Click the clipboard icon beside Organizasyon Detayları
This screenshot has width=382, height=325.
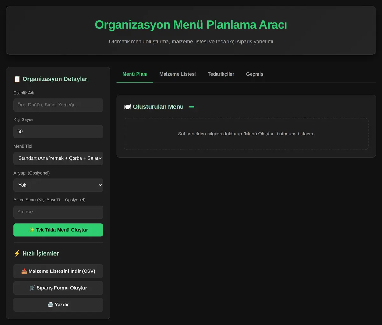(17, 79)
